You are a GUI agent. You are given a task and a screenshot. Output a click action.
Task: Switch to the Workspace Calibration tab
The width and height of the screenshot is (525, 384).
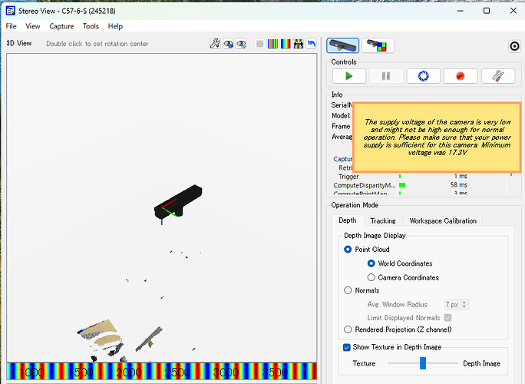(443, 221)
